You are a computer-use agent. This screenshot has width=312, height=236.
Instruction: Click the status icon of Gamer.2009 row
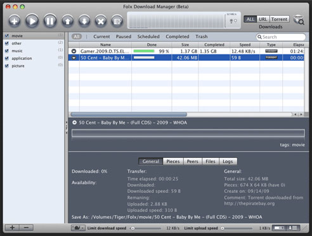point(74,51)
